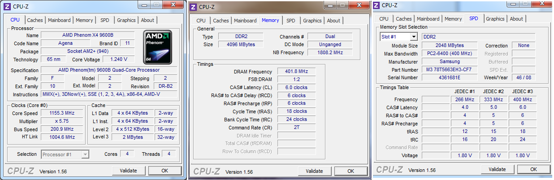Click CPU-Z title icon in SPD window

[x=376, y=5]
